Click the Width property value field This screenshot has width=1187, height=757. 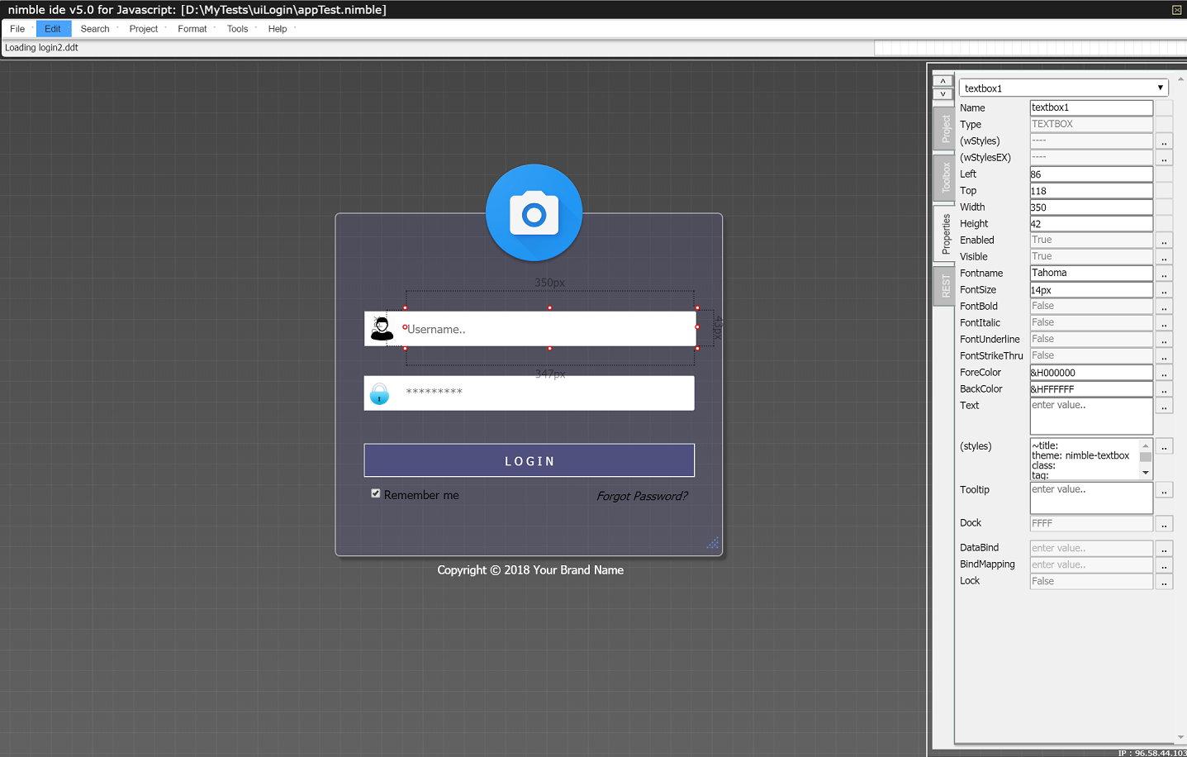(x=1091, y=207)
